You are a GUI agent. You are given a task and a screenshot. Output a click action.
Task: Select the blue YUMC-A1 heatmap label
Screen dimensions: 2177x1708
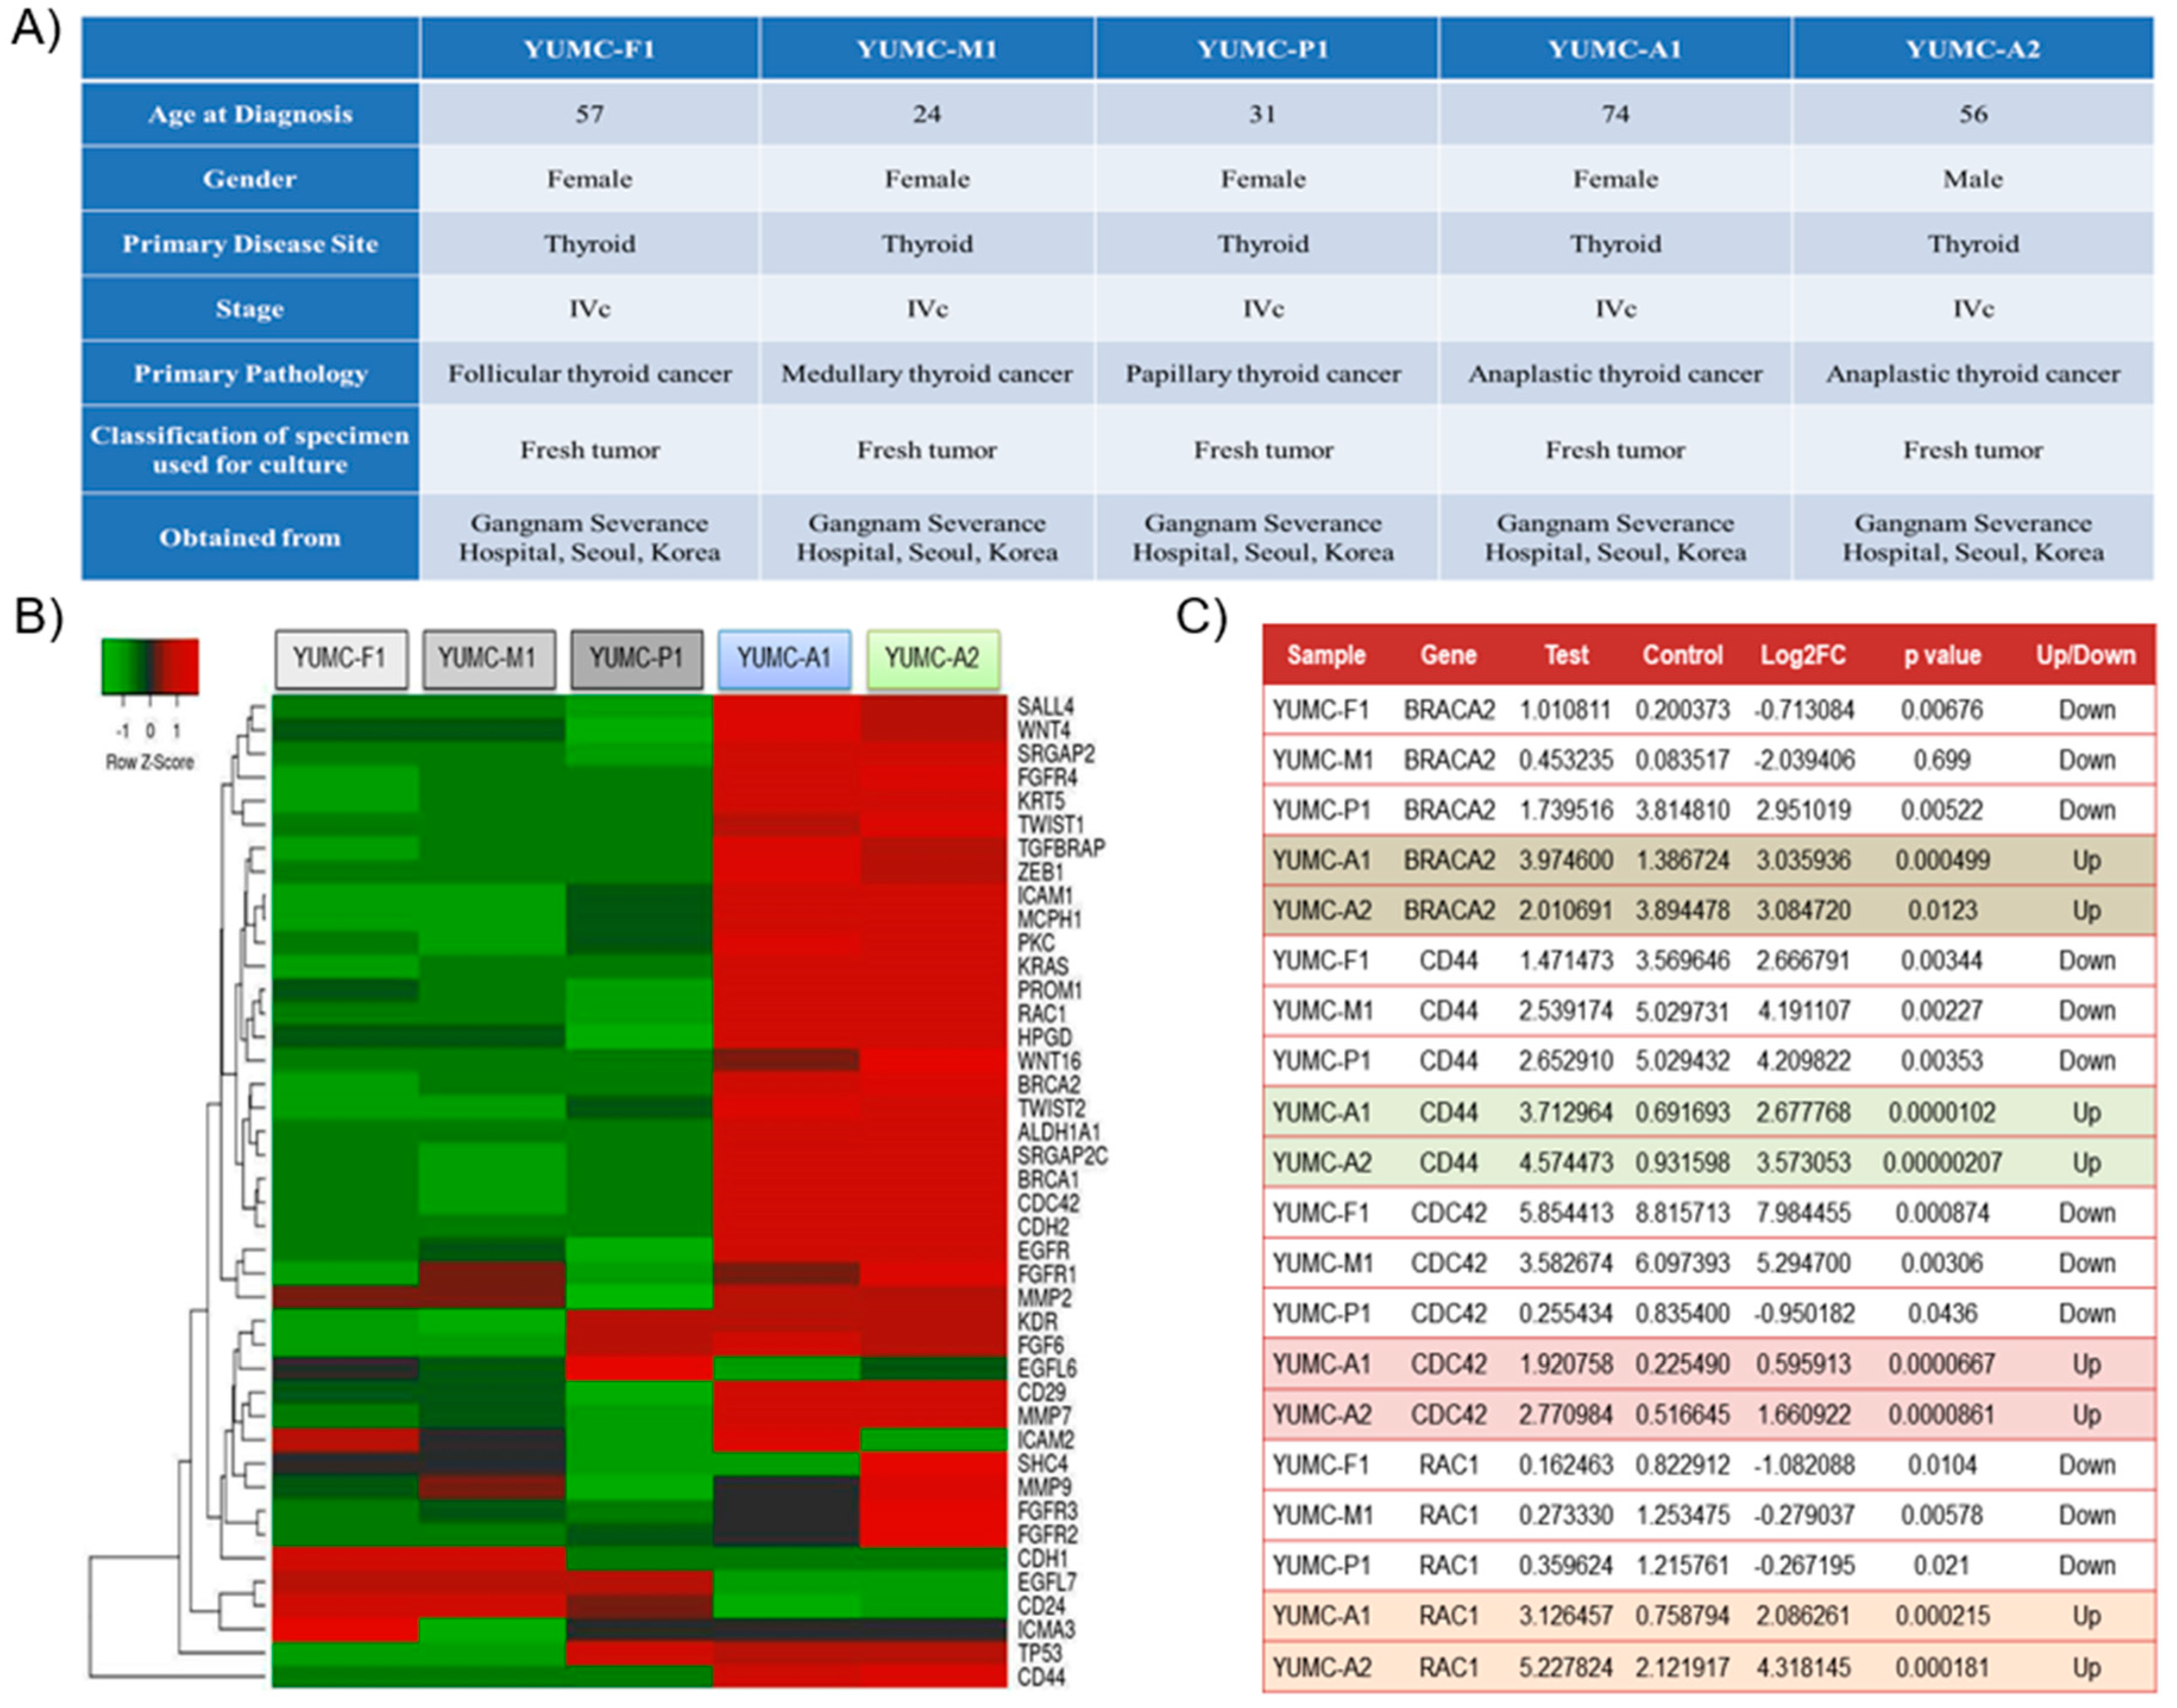click(x=784, y=659)
